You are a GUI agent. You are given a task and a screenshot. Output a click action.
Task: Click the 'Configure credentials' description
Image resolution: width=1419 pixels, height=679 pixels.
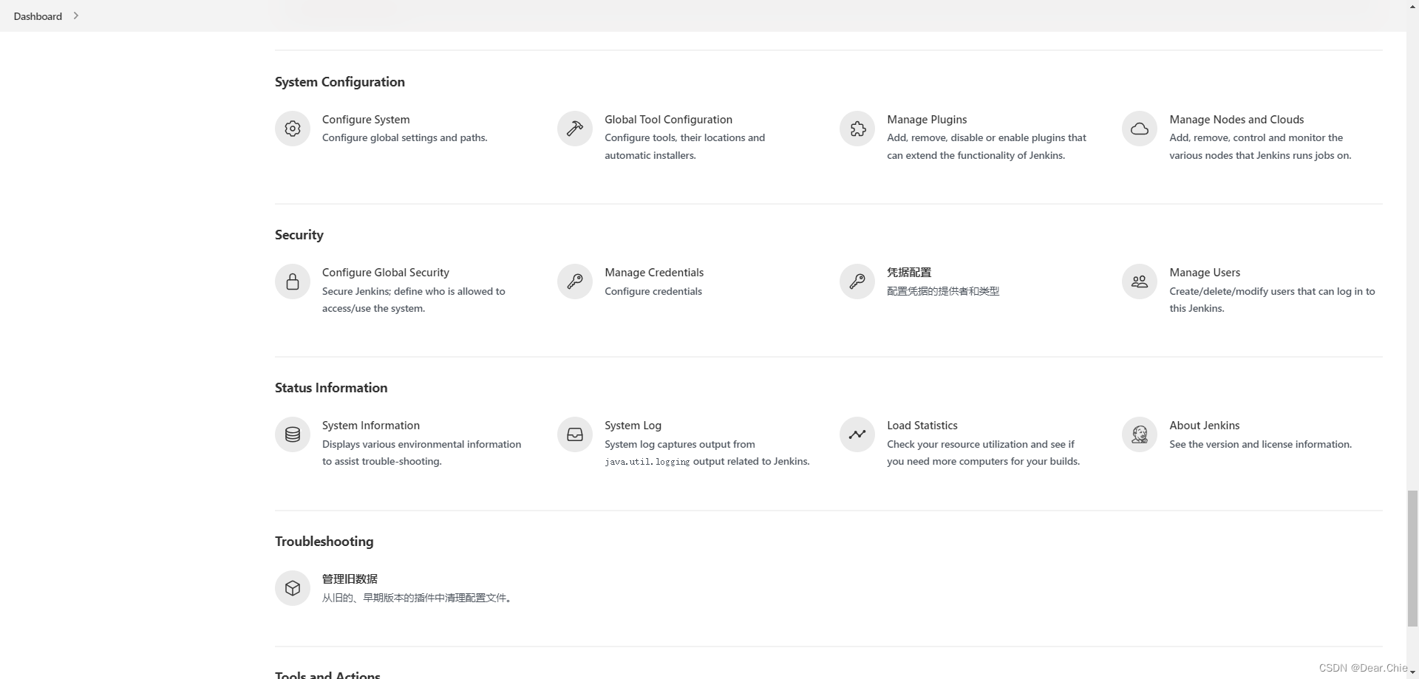click(653, 292)
